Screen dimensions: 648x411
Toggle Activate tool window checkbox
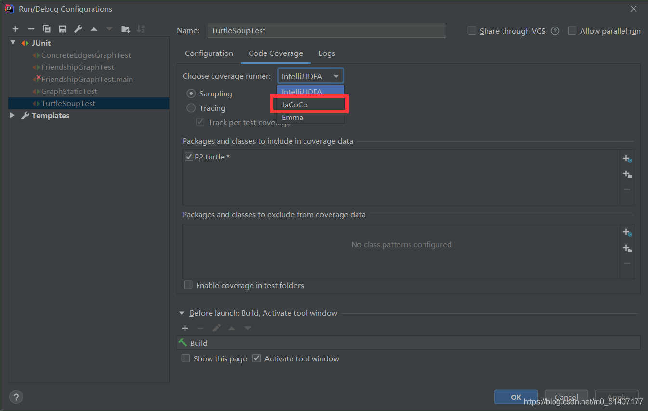coord(256,358)
